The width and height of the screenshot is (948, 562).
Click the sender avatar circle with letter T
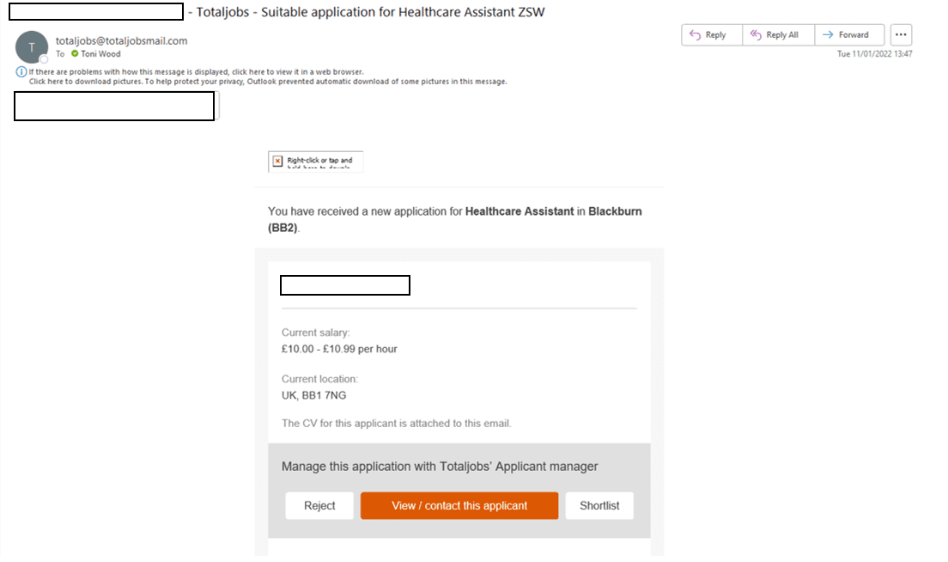pos(32,47)
